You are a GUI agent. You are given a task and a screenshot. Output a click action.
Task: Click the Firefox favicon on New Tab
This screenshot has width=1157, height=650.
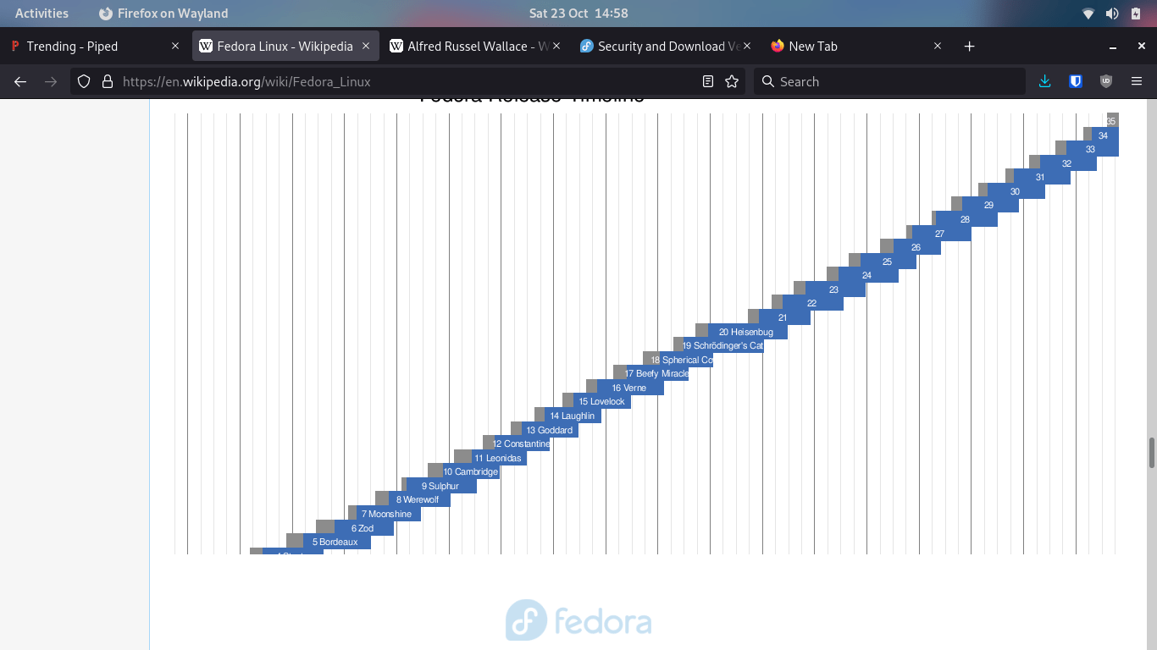(778, 47)
